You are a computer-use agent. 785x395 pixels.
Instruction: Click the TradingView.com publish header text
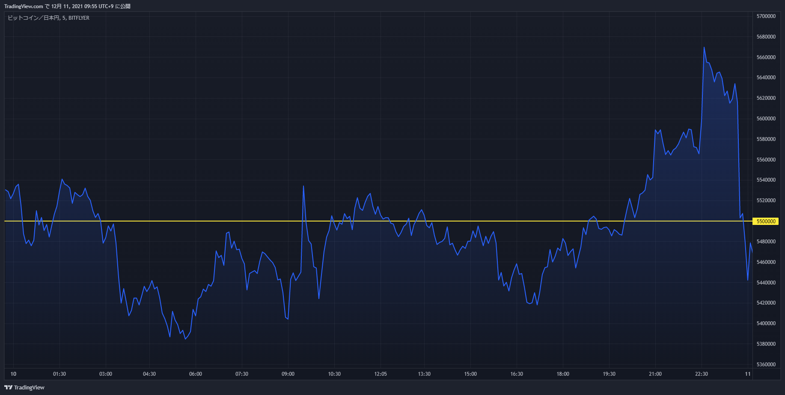click(67, 6)
